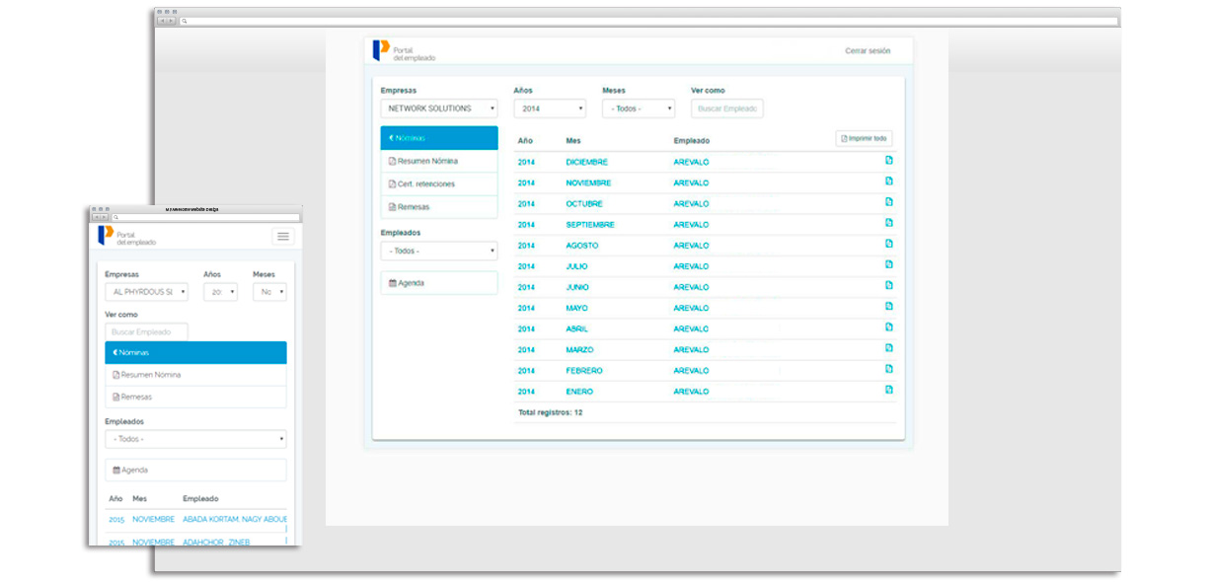The height and width of the screenshot is (582, 1211).
Task: Select Remesas in small window
Action: click(195, 397)
